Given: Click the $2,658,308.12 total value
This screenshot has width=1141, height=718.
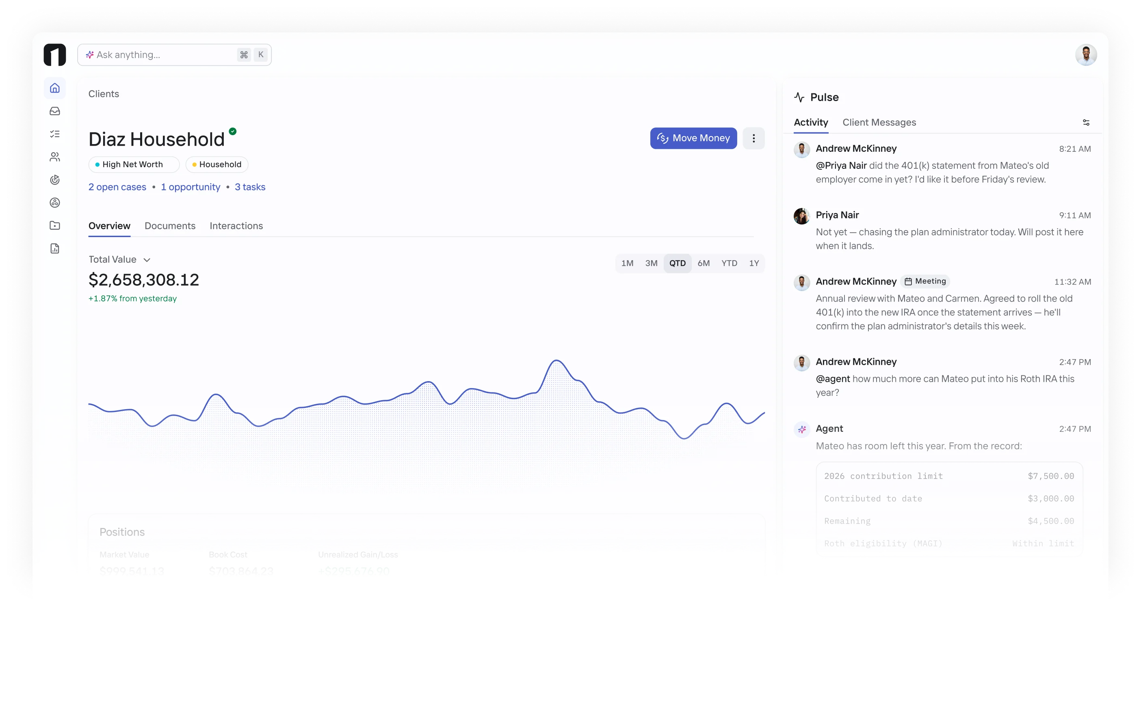Looking at the screenshot, I should [144, 280].
